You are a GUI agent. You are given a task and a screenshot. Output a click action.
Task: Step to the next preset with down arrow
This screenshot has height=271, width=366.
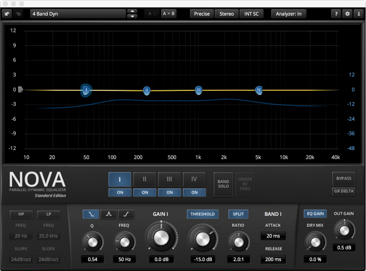click(x=132, y=16)
